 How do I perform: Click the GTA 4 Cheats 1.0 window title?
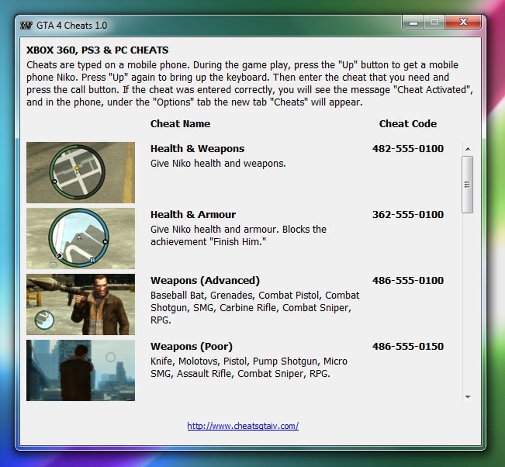(x=71, y=25)
